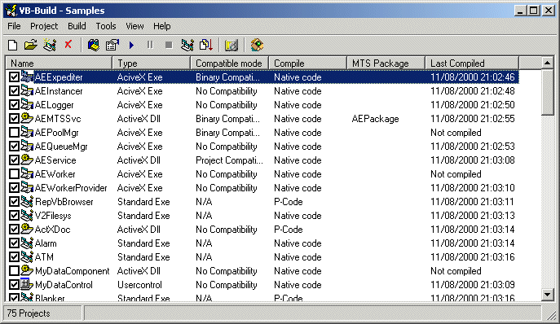Click the AEMTSSvc ActiveX Dll gear icon

27,118
